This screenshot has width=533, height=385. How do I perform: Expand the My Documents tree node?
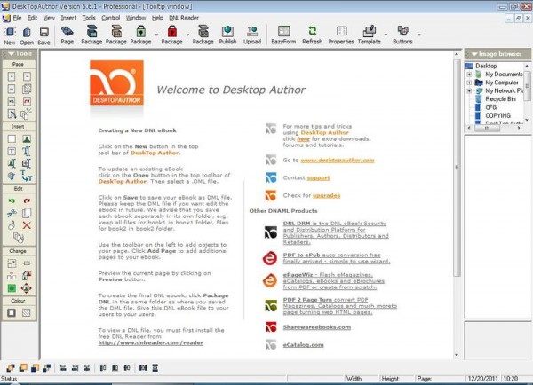click(469, 74)
